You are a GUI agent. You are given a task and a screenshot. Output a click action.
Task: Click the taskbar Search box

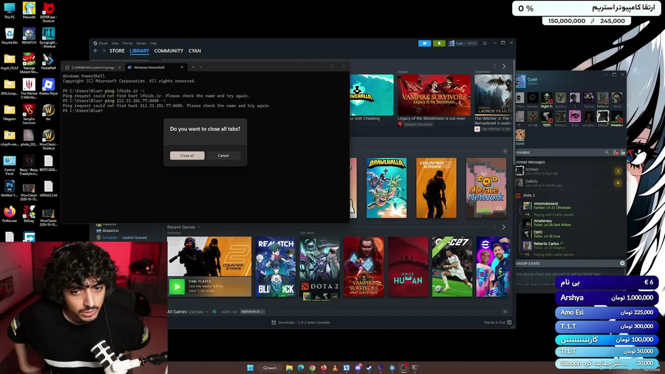click(270, 368)
